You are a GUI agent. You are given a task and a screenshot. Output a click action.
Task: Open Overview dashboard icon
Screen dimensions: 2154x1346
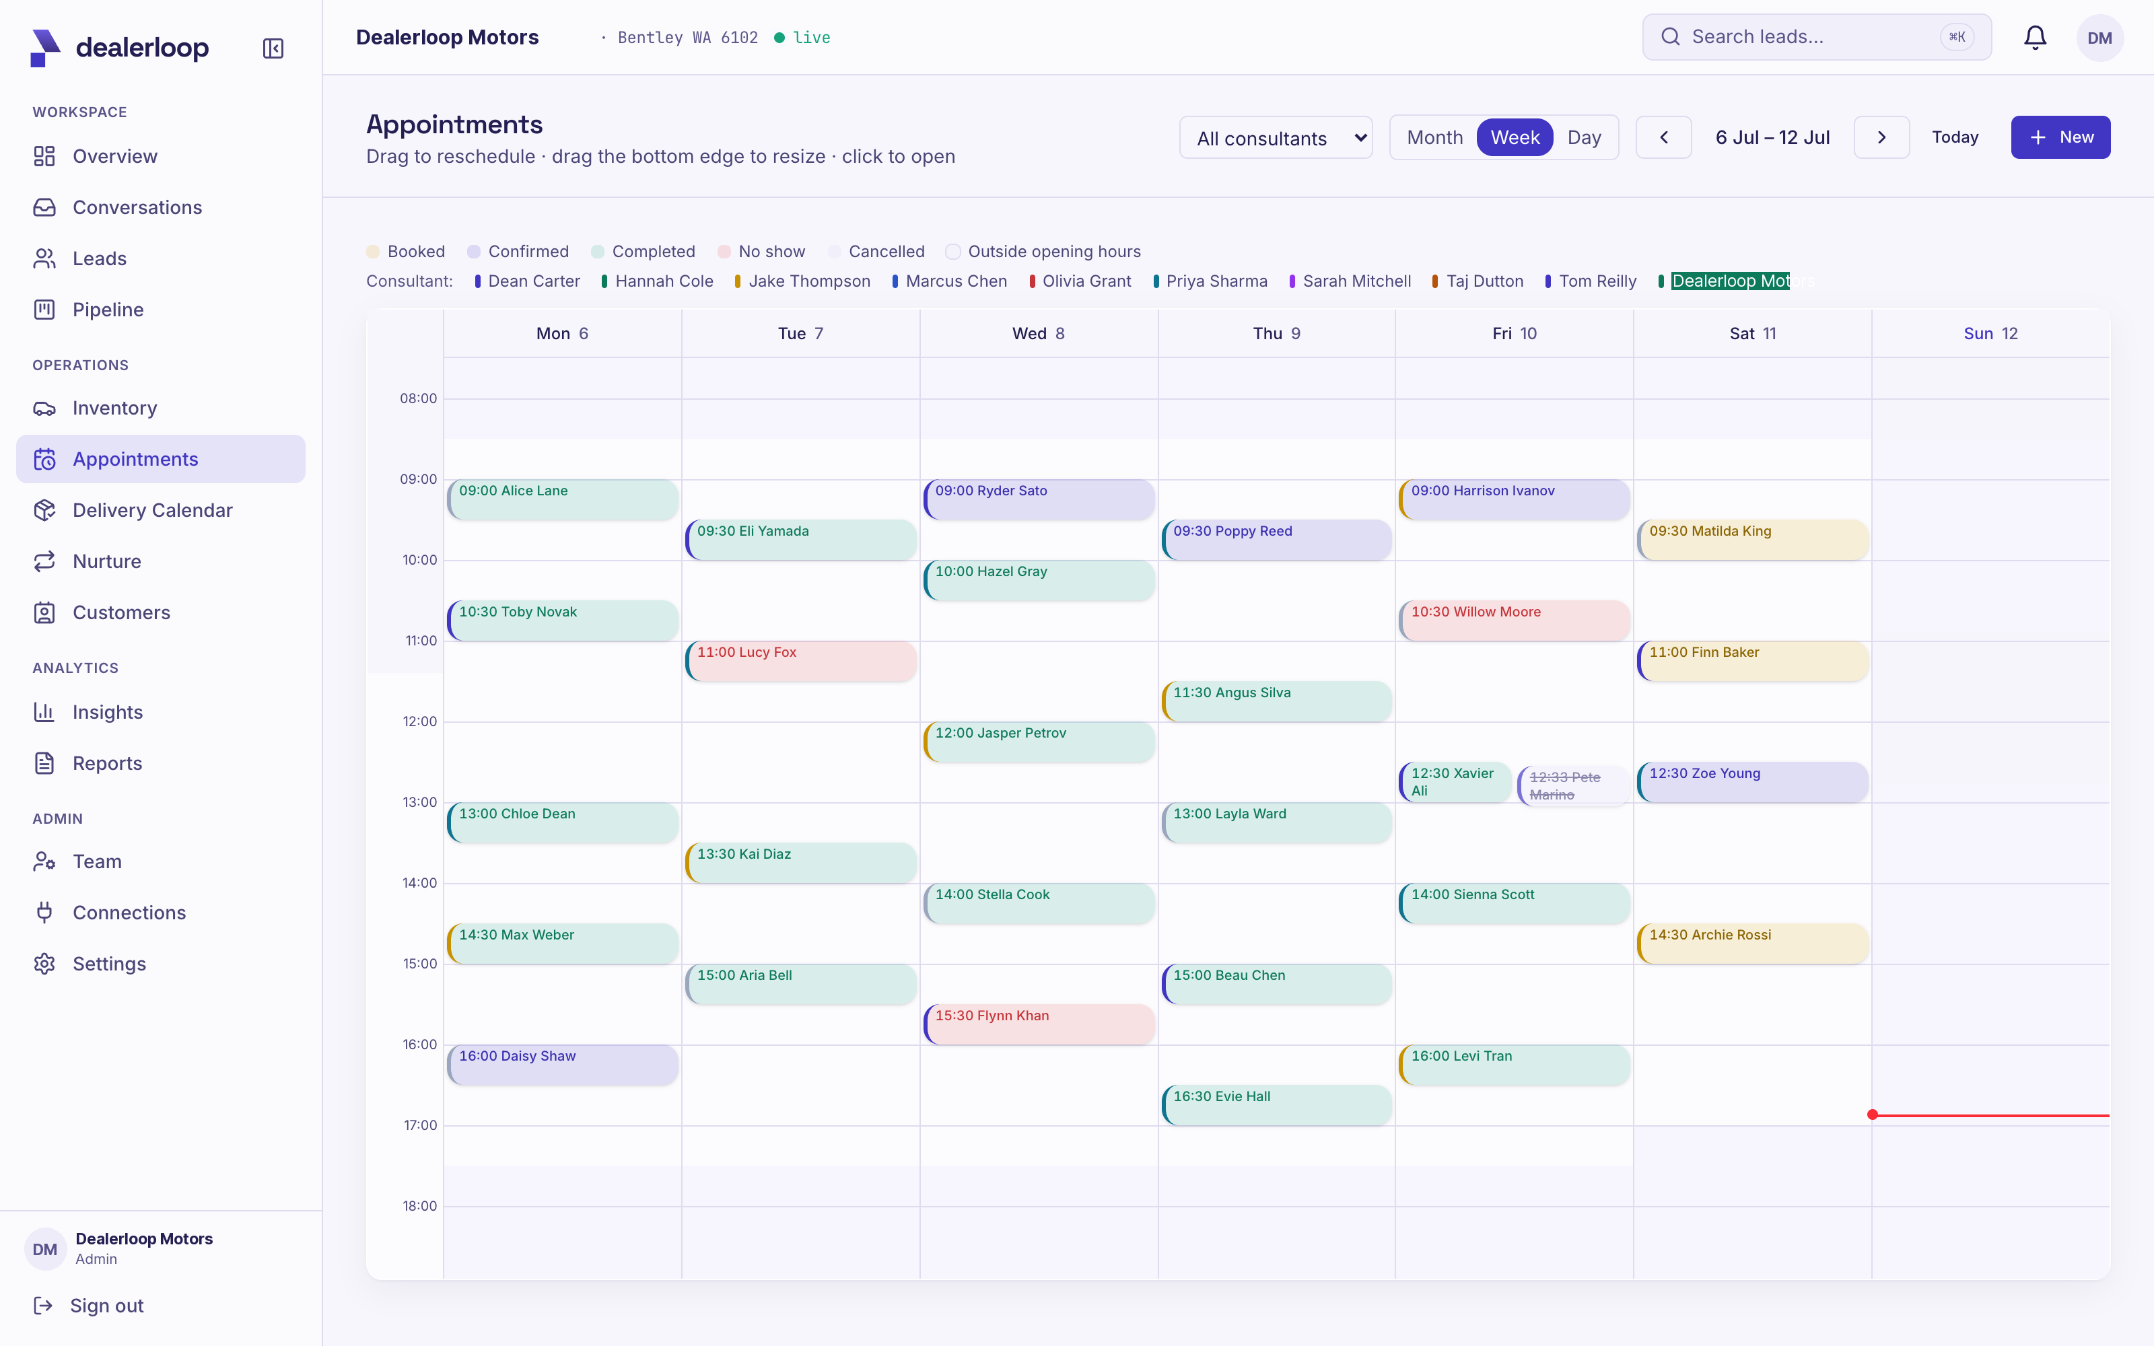tap(44, 157)
